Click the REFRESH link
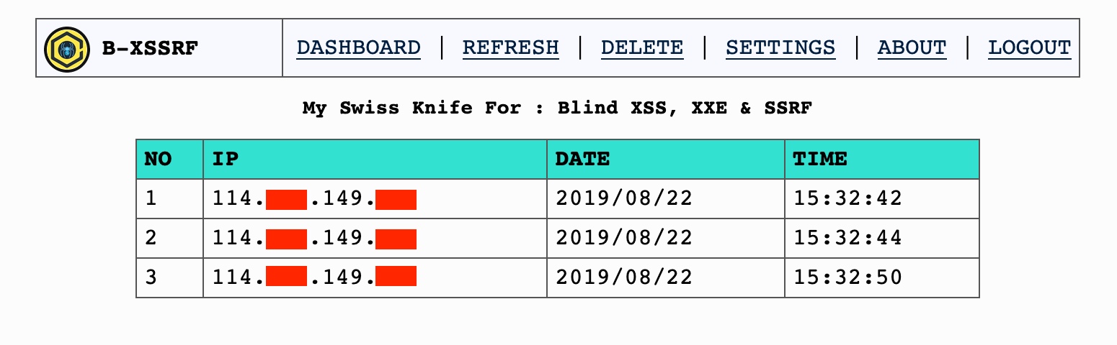This screenshot has height=345, width=1117. point(511,47)
